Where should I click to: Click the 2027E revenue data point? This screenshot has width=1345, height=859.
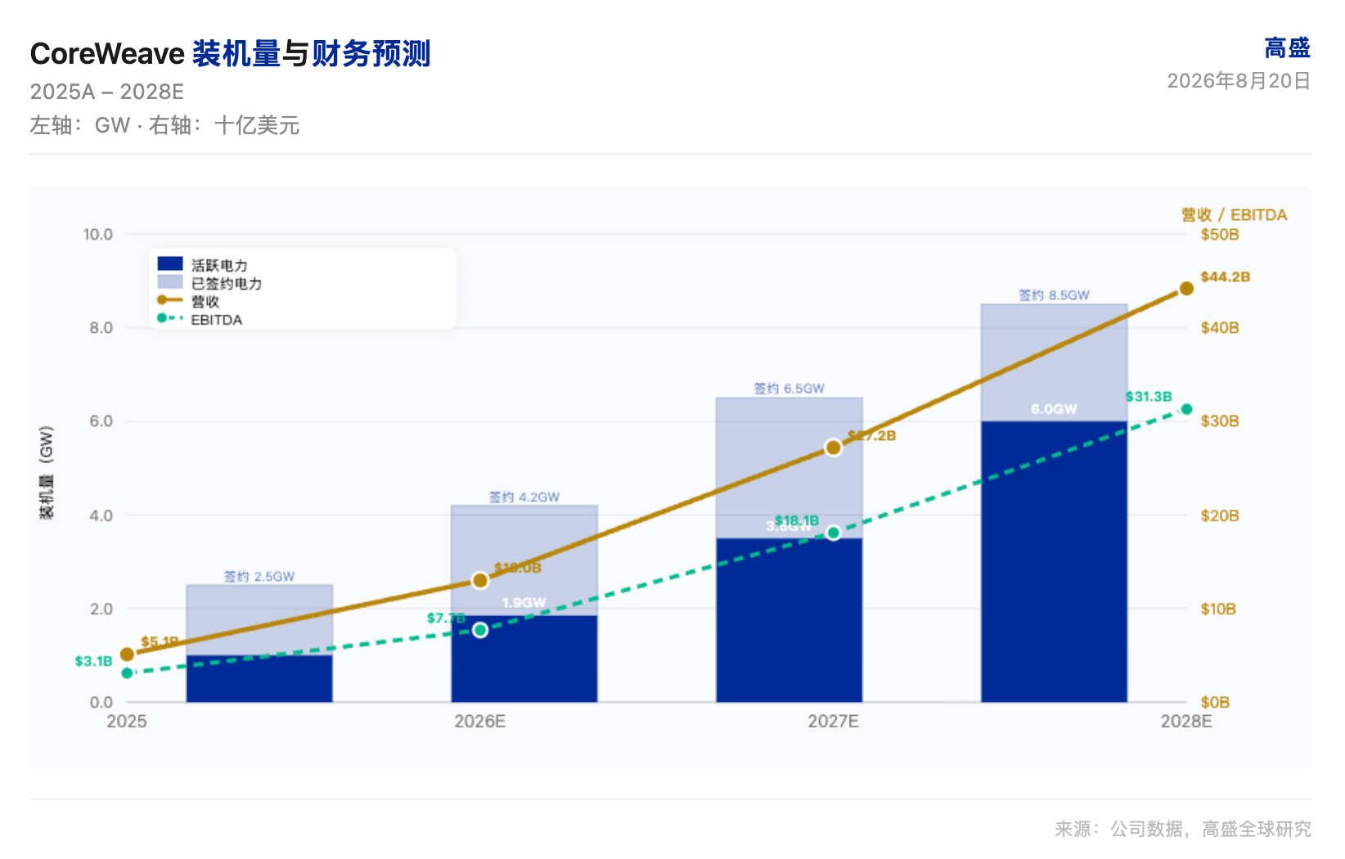834,447
